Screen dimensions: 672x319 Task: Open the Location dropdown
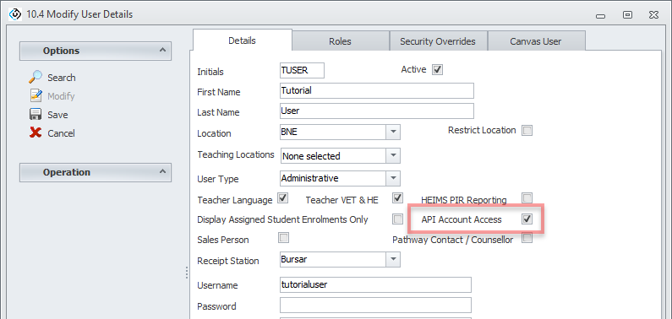393,132
